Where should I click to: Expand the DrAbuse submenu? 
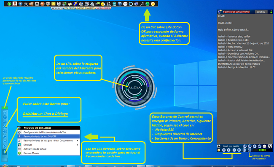click(x=48, y=145)
